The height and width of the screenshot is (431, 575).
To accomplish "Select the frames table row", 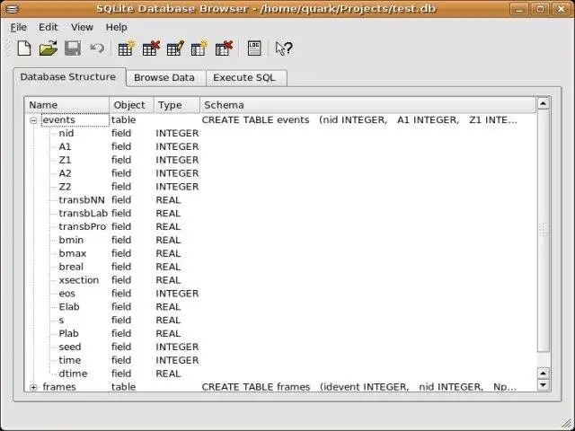I will [x=280, y=387].
